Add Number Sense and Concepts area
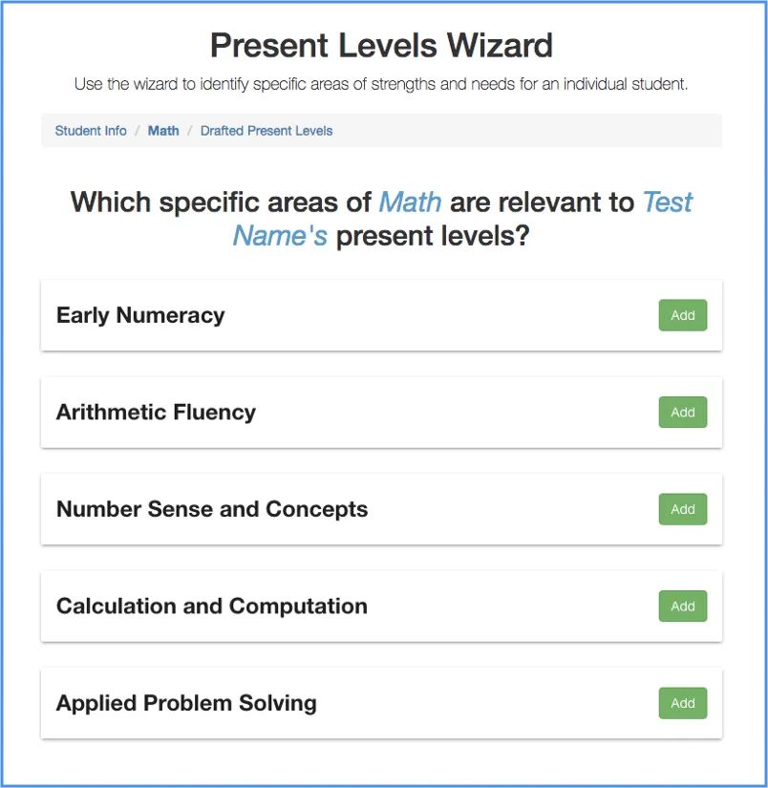This screenshot has height=788, width=768. 682,509
